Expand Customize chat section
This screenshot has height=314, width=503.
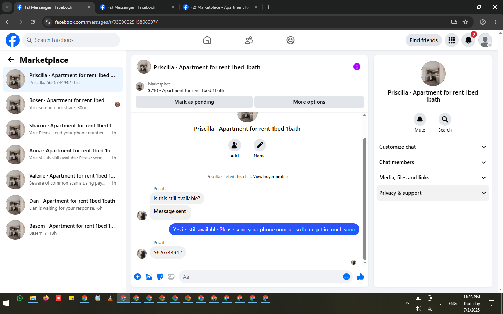click(433, 147)
